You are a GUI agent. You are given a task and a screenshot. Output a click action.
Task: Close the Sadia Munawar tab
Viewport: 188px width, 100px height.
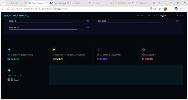47,3
